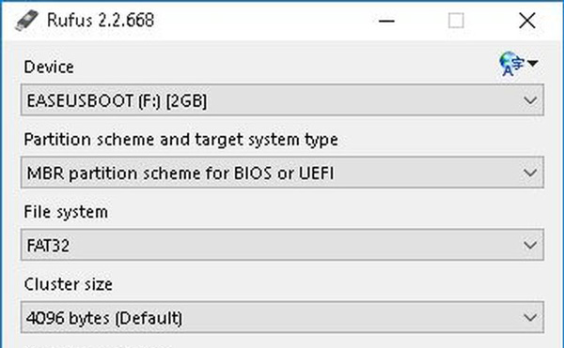Click the small arrow beside the language icon
This screenshot has height=348, width=564.
(x=533, y=64)
